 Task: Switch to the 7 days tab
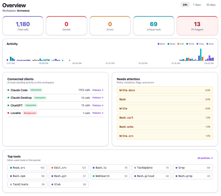click(197, 5)
